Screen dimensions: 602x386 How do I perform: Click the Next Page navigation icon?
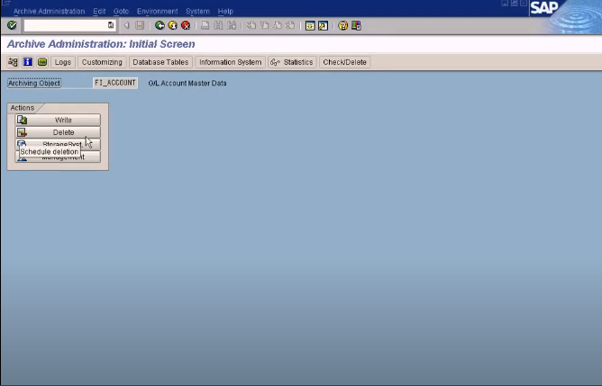[278, 26]
